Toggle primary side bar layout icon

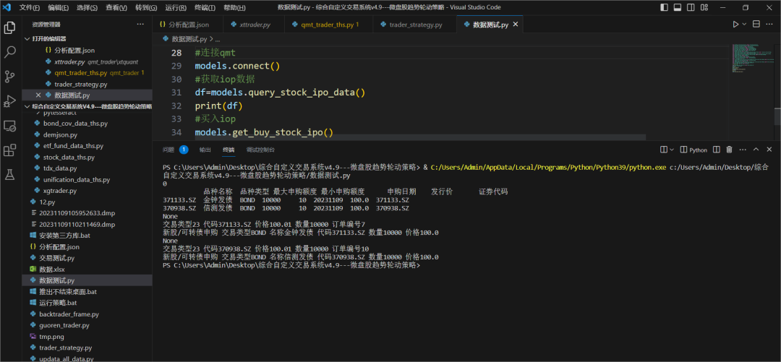pyautogui.click(x=665, y=7)
